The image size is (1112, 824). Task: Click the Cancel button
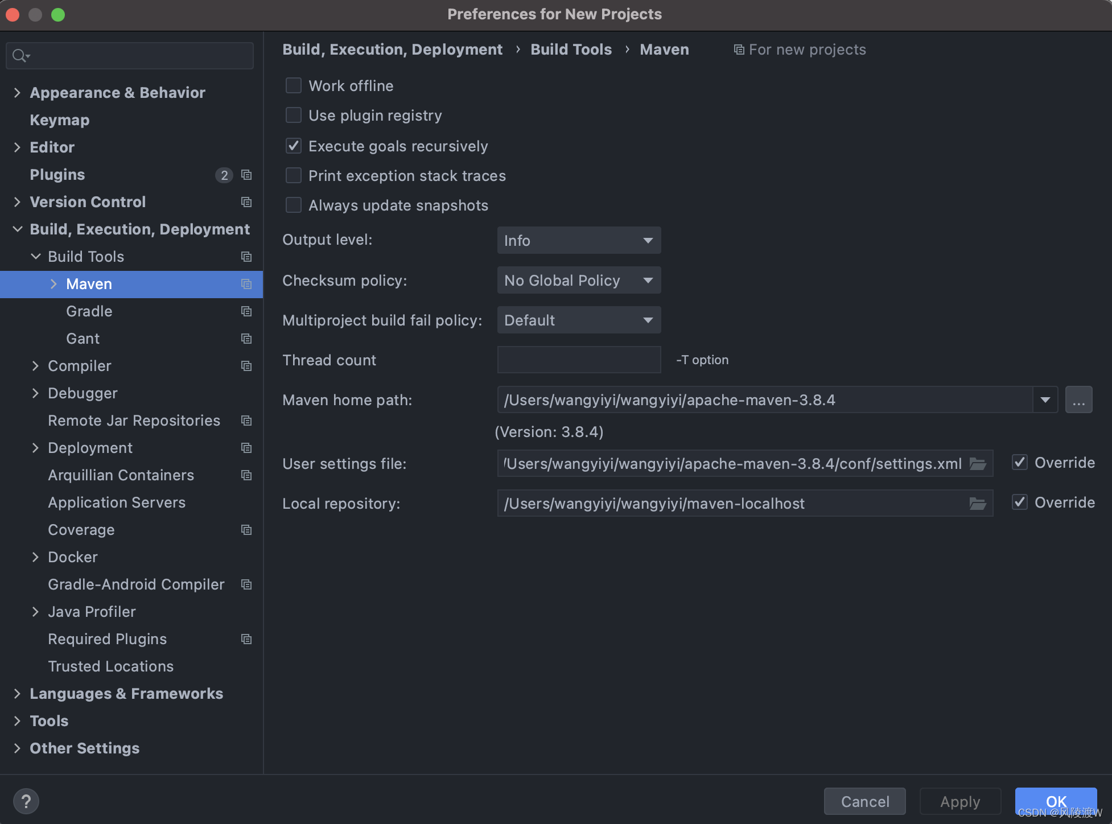(864, 801)
